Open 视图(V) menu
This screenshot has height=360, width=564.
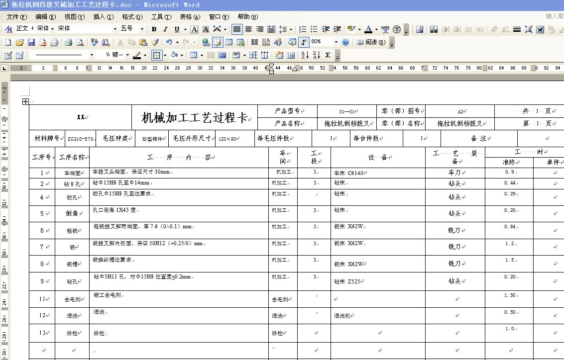(75, 16)
